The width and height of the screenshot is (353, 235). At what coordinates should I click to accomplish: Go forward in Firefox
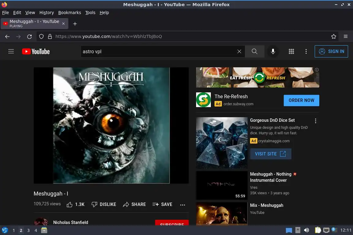tap(18, 36)
